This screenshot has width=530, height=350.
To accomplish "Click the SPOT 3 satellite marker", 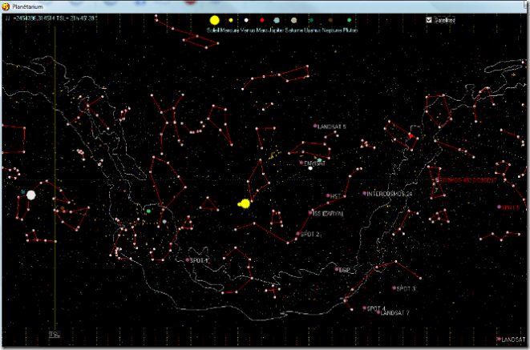I will [394, 288].
